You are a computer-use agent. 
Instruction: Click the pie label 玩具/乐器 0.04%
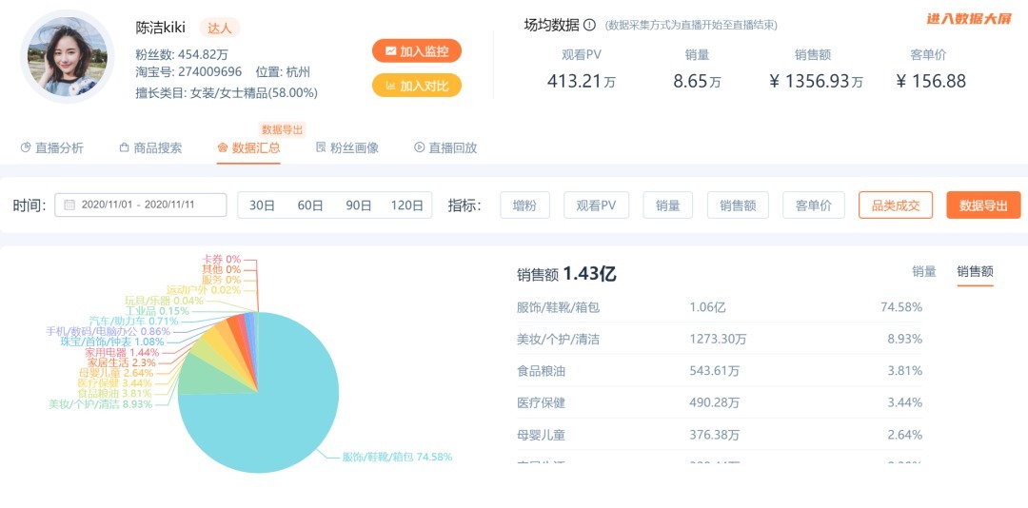(164, 301)
